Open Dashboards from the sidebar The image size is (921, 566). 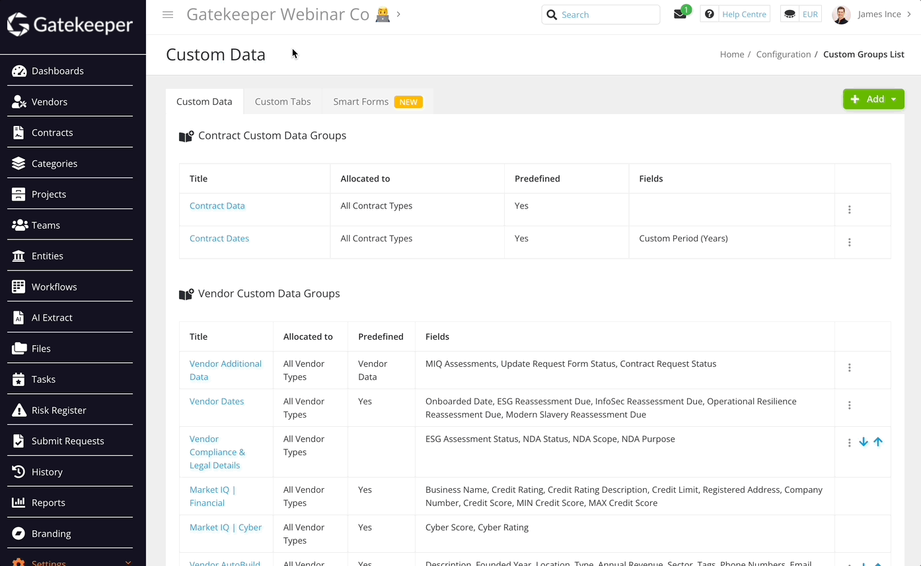click(x=57, y=71)
